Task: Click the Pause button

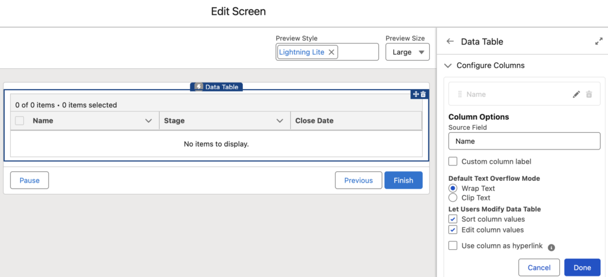Action: coord(30,180)
